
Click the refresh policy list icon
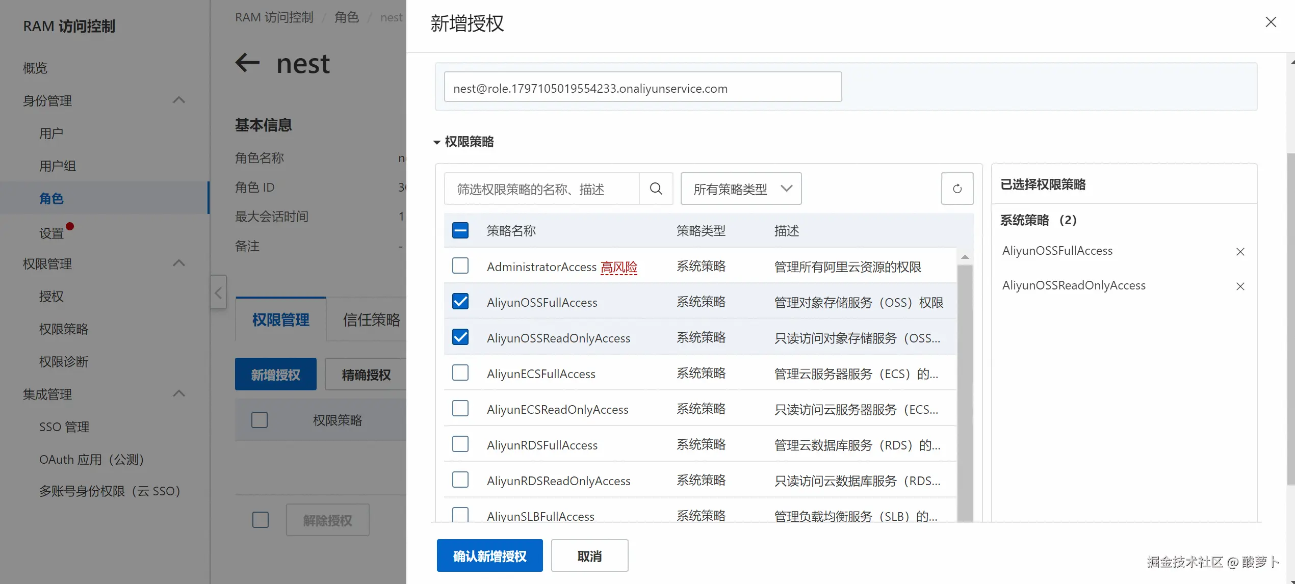click(957, 189)
